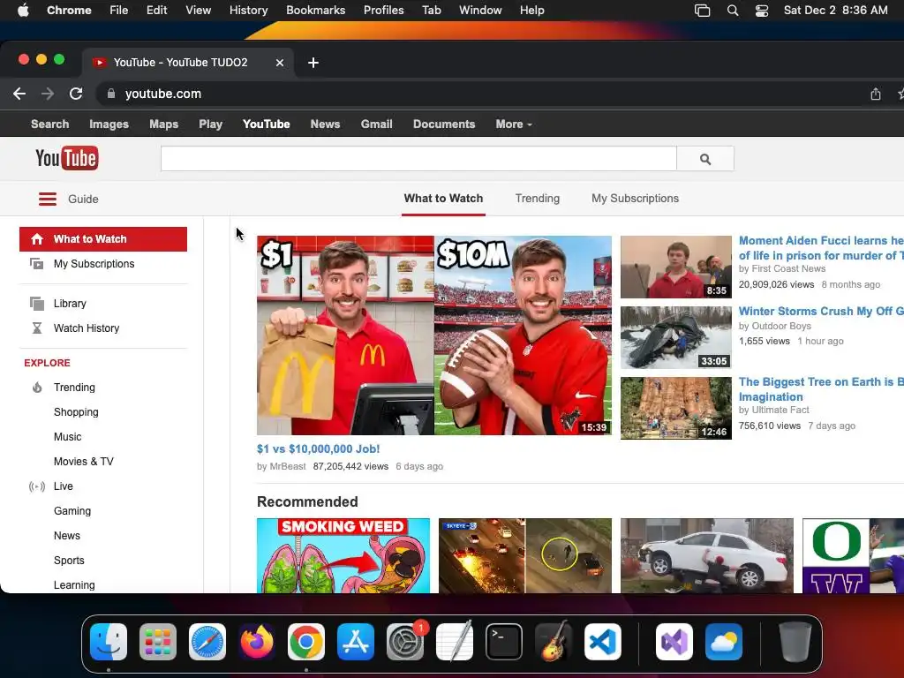Click the Library sidebar icon
Screen dimensions: 904x678
tap(37, 304)
